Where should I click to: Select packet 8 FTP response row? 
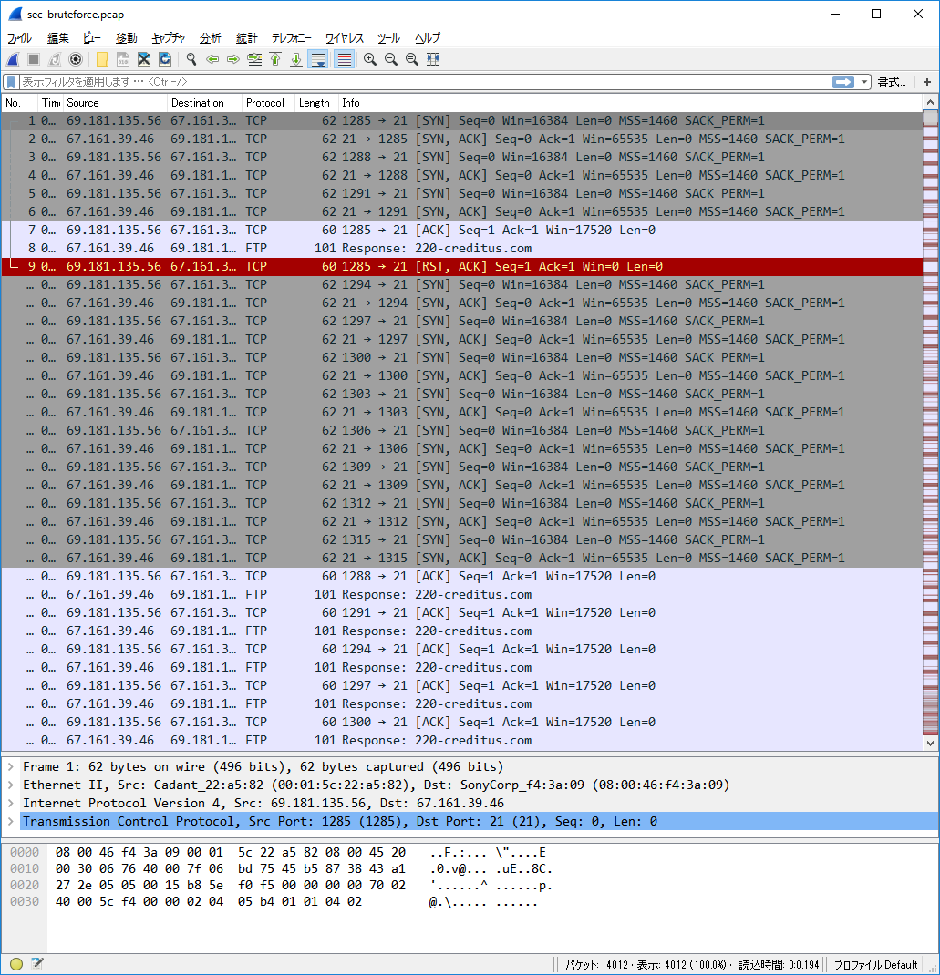pyautogui.click(x=461, y=248)
